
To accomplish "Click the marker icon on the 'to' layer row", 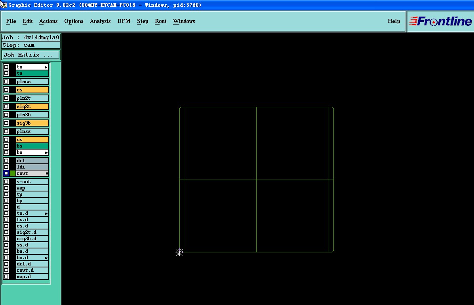I will [x=46, y=67].
